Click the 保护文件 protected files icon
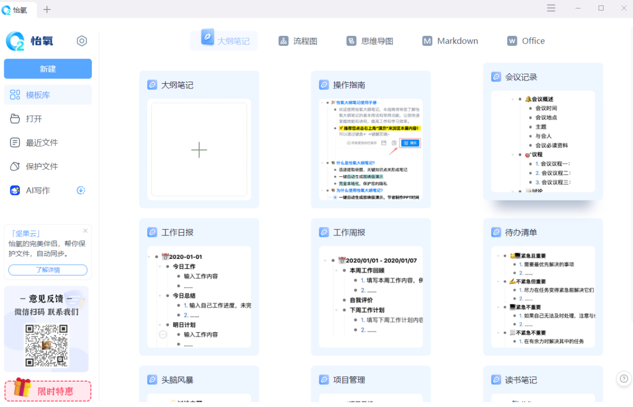Image resolution: width=633 pixels, height=407 pixels. (x=15, y=166)
